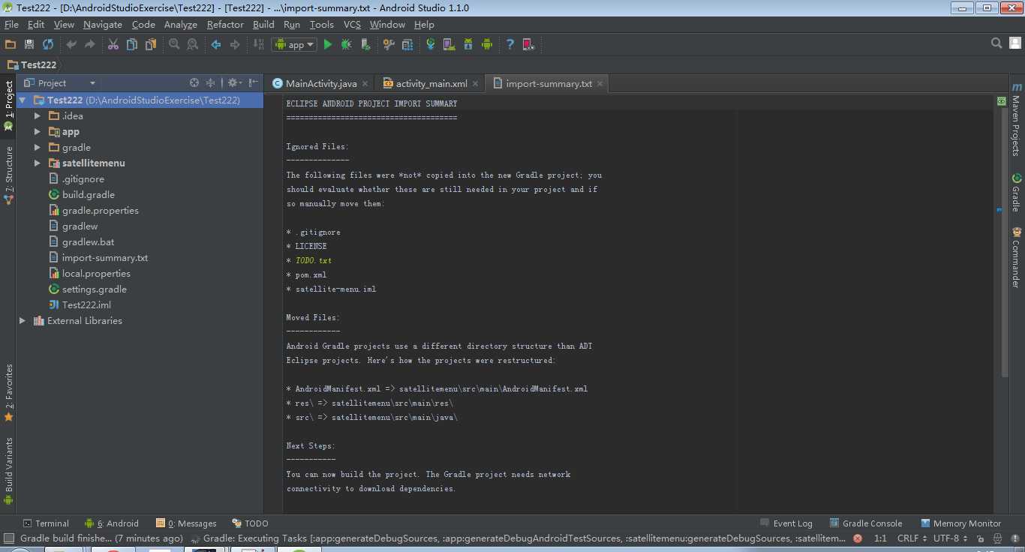Screen dimensions: 1025x552
Task: Click the Sync Project with Gradle icon
Action: point(431,44)
